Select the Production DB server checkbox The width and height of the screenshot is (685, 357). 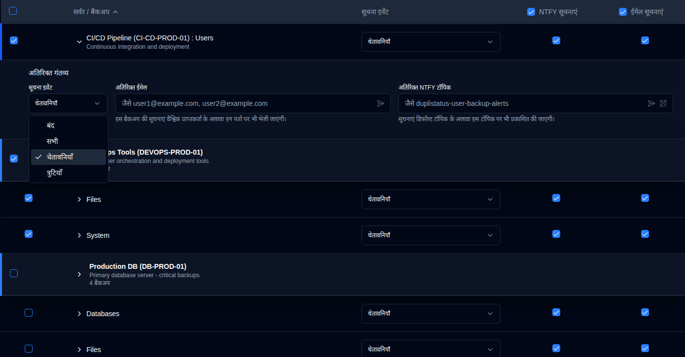click(14, 273)
